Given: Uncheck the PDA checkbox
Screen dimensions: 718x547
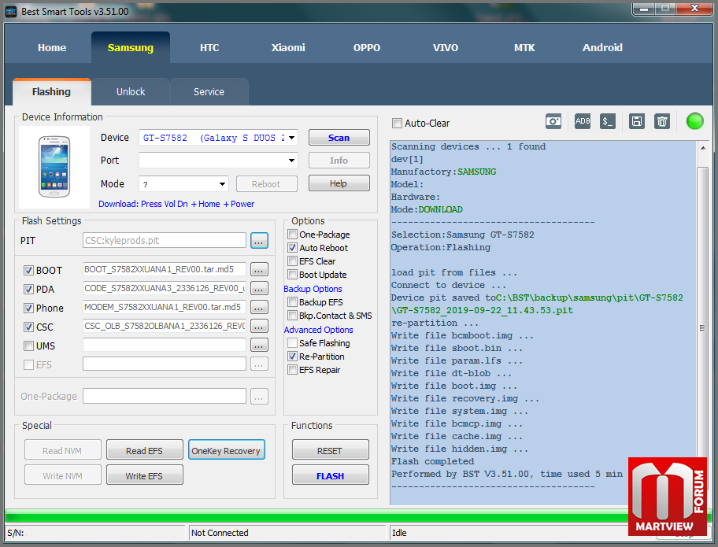Looking at the screenshot, I should coord(28,290).
